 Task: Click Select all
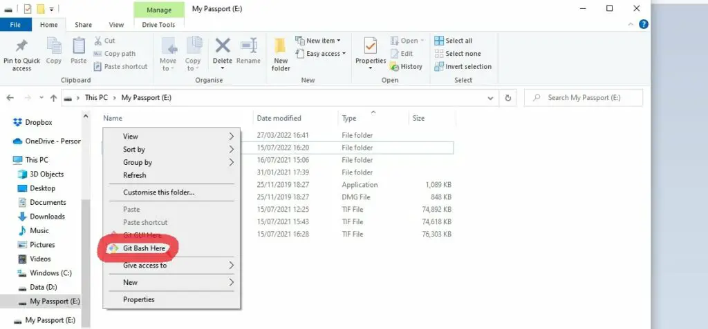coord(454,41)
